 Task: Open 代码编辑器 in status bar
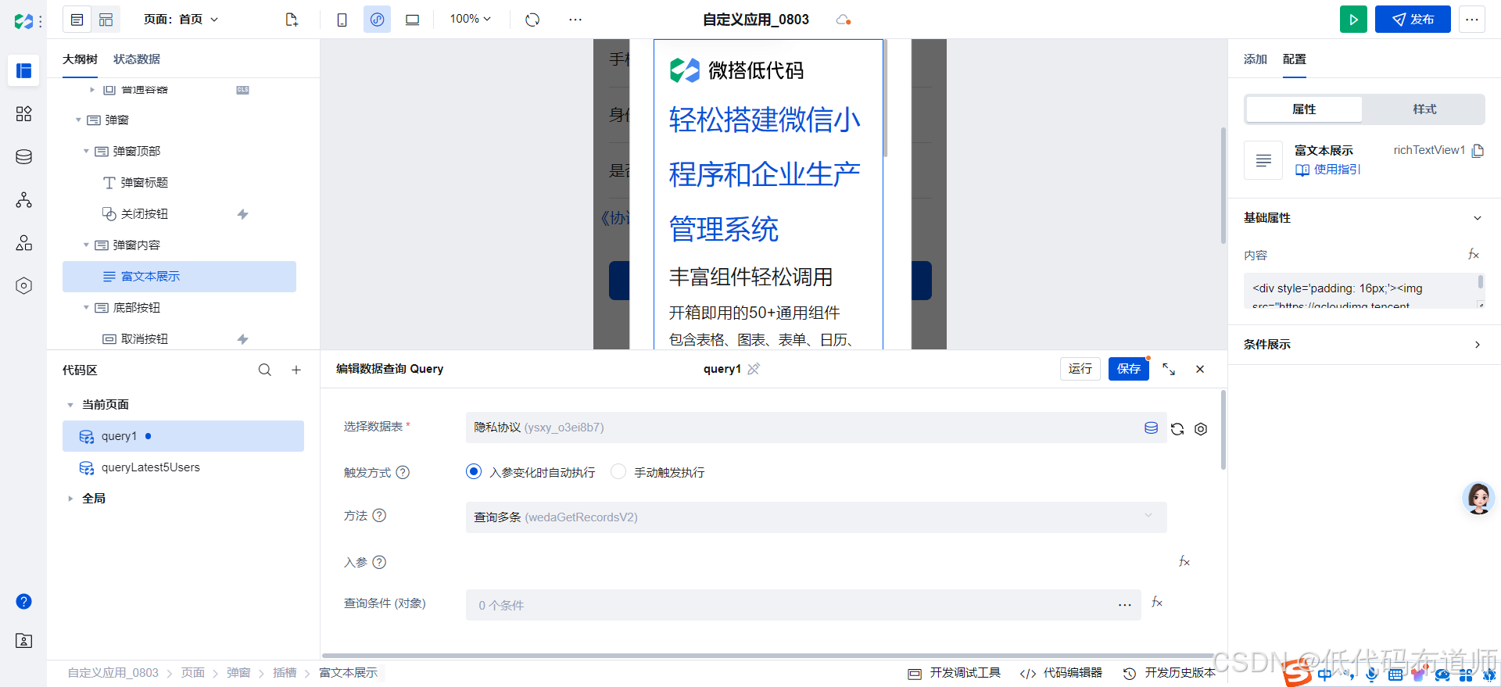tap(1061, 673)
